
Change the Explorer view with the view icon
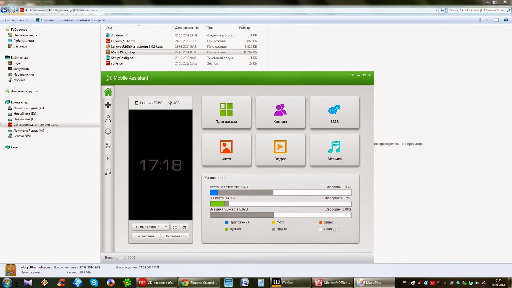click(x=482, y=20)
